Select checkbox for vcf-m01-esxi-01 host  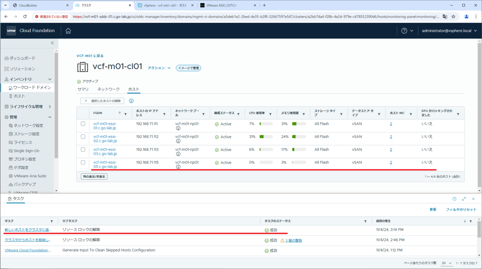tap(83, 124)
